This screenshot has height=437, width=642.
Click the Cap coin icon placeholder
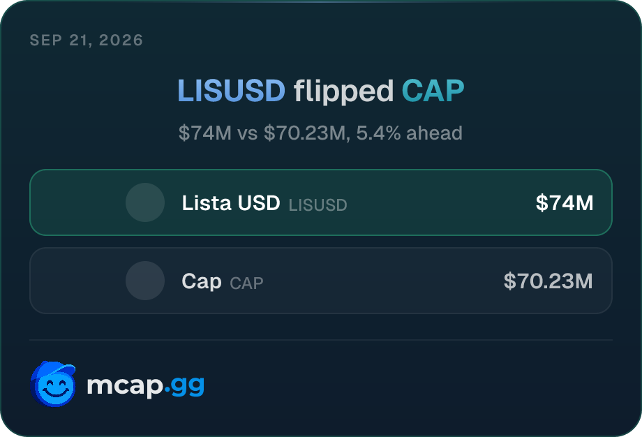tap(145, 281)
